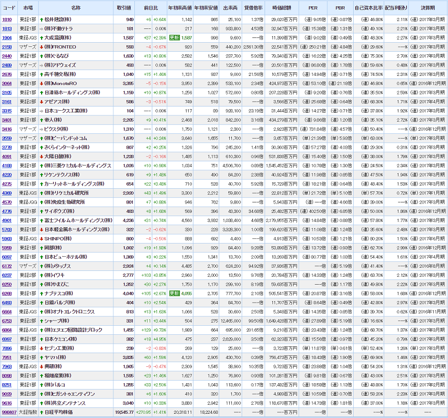Click the flat arrow beside 日本コークス工業(株)

[42, 111]
